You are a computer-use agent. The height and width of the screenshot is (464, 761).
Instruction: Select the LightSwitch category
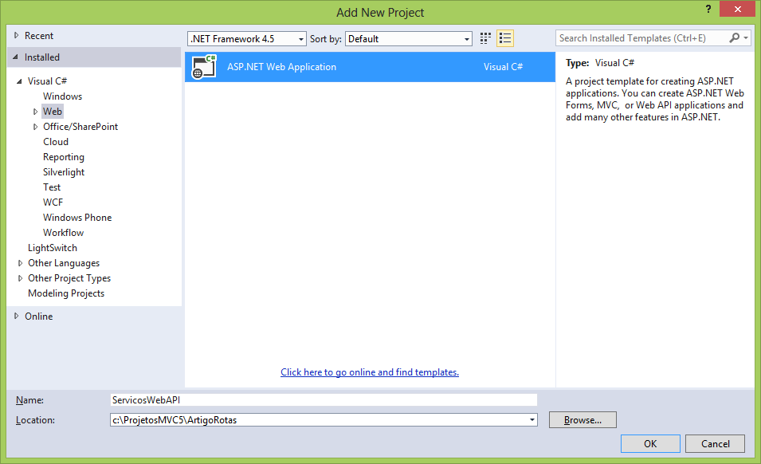pyautogui.click(x=53, y=247)
